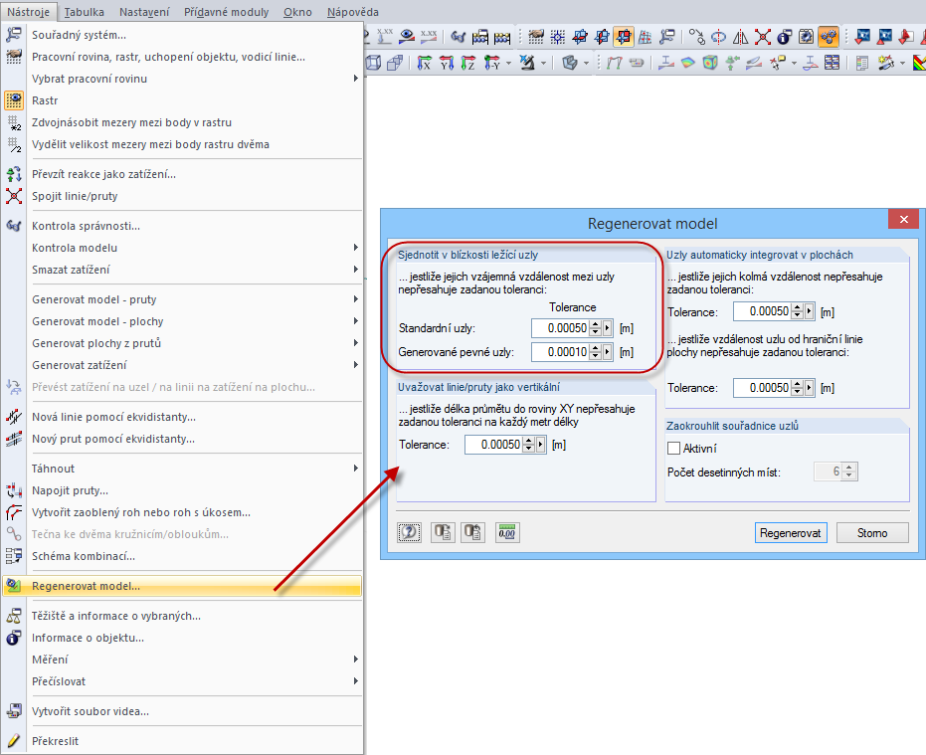The image size is (926, 755).
Task: Click the Regenerovat button
Action: 790,533
